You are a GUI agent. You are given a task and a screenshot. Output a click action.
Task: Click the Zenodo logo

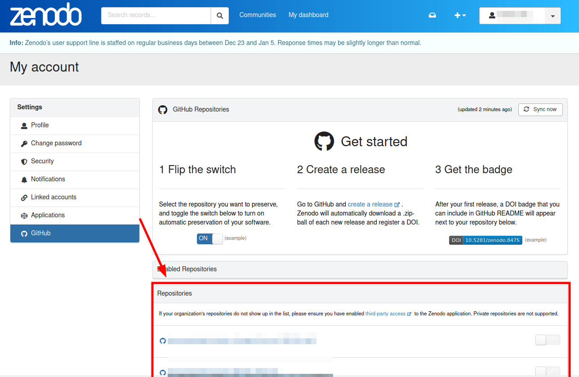click(x=45, y=14)
